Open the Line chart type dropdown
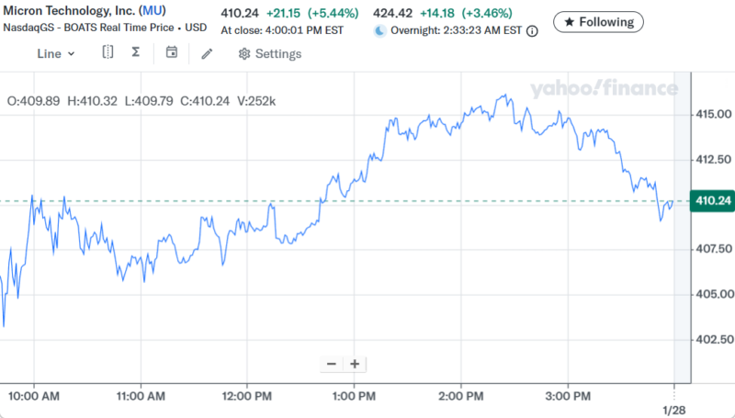Screen dimensions: 735x418 (x=55, y=53)
